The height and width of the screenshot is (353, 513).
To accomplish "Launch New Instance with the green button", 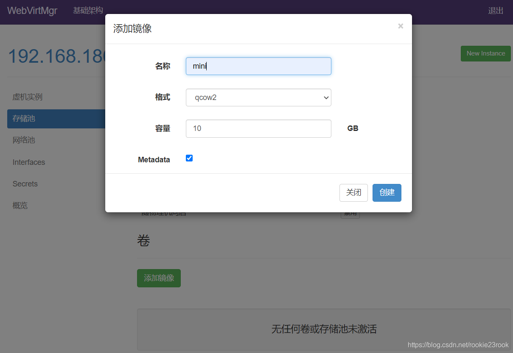I will click(x=485, y=53).
